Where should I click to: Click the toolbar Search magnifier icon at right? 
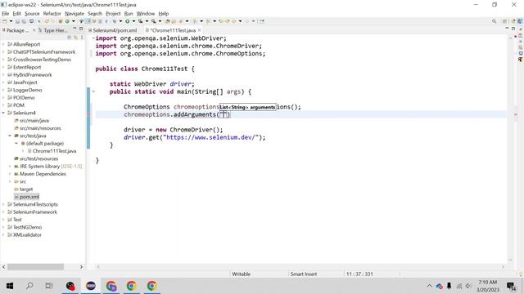494,21
